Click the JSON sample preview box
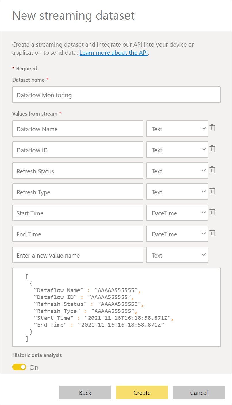 coord(116,307)
